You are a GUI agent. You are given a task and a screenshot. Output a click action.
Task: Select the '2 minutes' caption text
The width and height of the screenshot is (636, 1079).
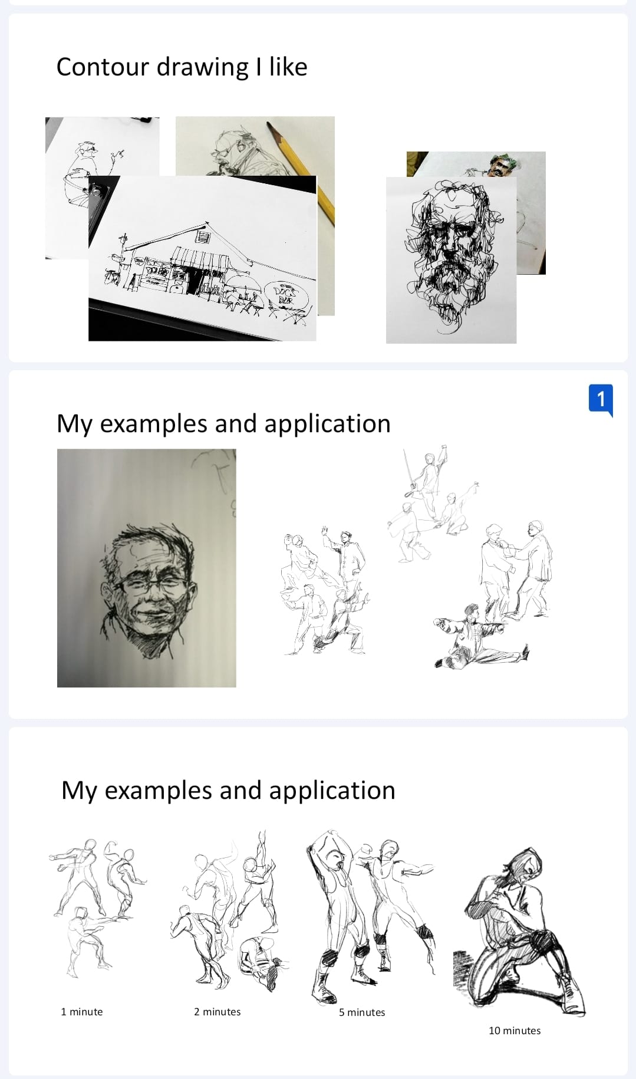[x=218, y=1012]
